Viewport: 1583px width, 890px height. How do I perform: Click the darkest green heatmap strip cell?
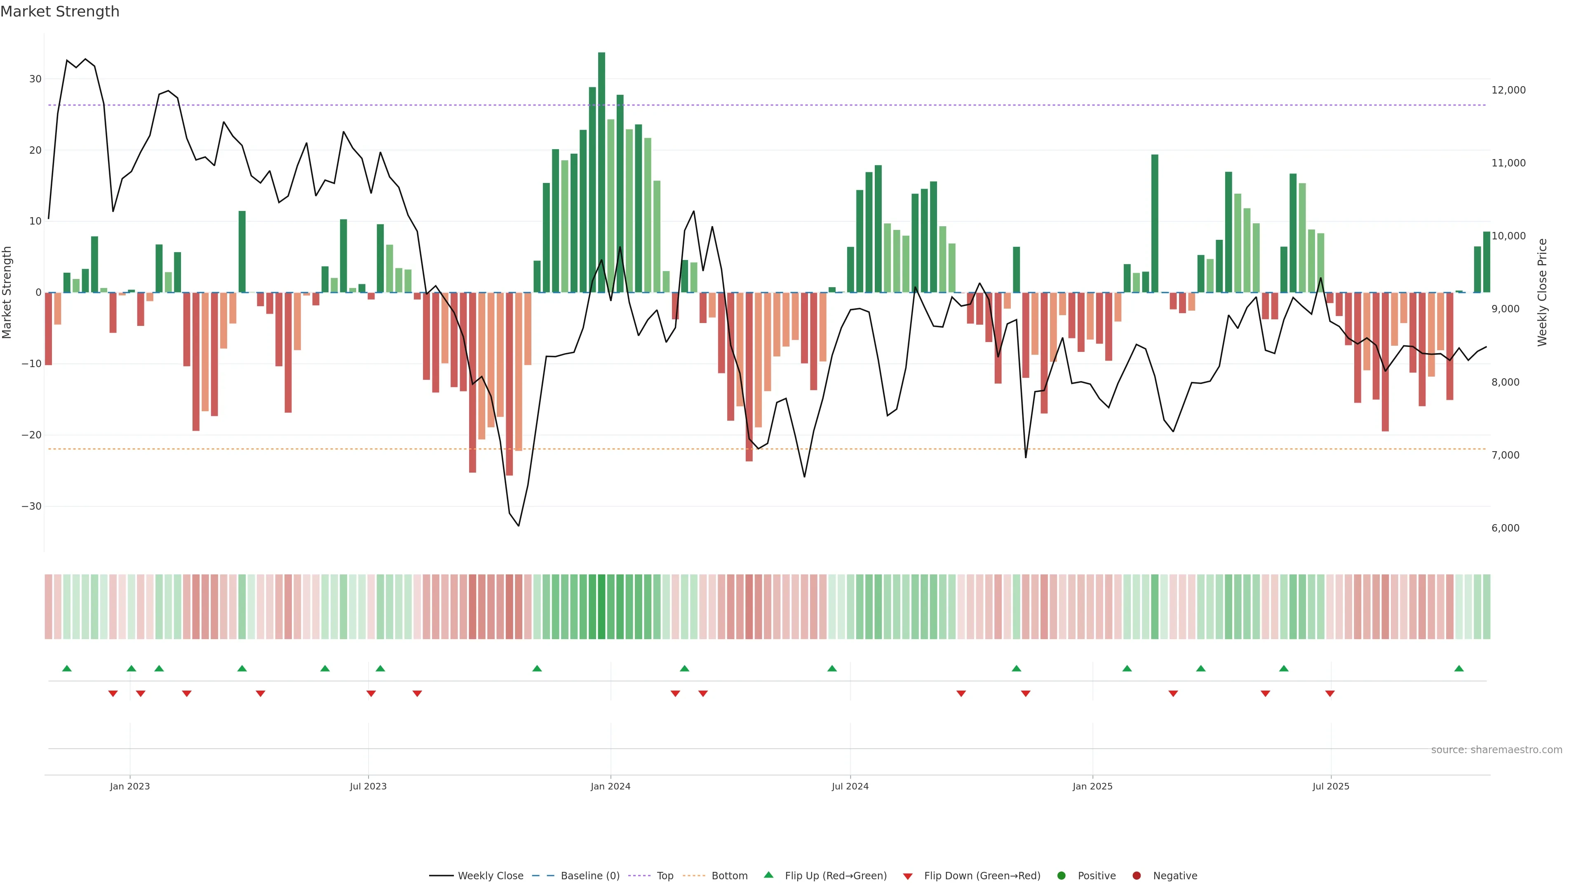pos(601,606)
